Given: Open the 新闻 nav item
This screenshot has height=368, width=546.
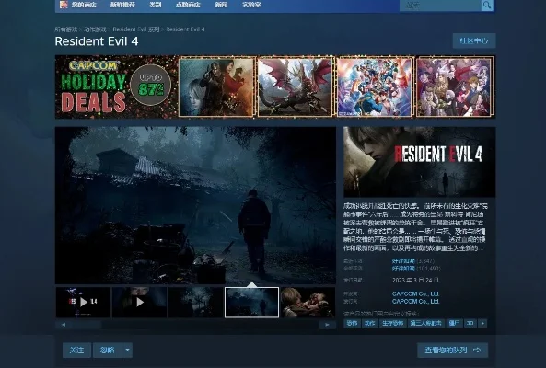Looking at the screenshot, I should coord(221,5).
